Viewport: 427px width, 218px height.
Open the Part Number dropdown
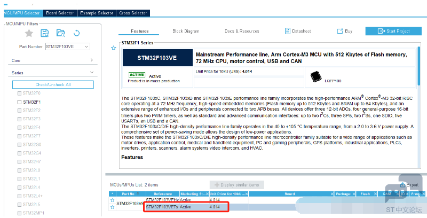pos(86,46)
